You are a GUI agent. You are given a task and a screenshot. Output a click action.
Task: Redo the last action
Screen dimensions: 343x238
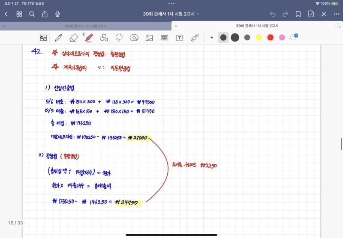[285, 14]
